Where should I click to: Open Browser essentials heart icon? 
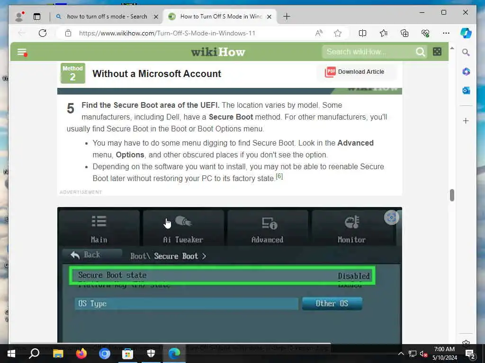pos(425,33)
